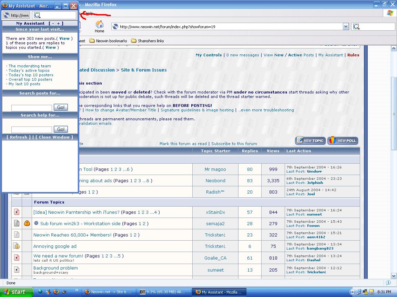Switch to Neowin.net taskbar window
Screen dimensions: 397x297
click(x=109, y=292)
